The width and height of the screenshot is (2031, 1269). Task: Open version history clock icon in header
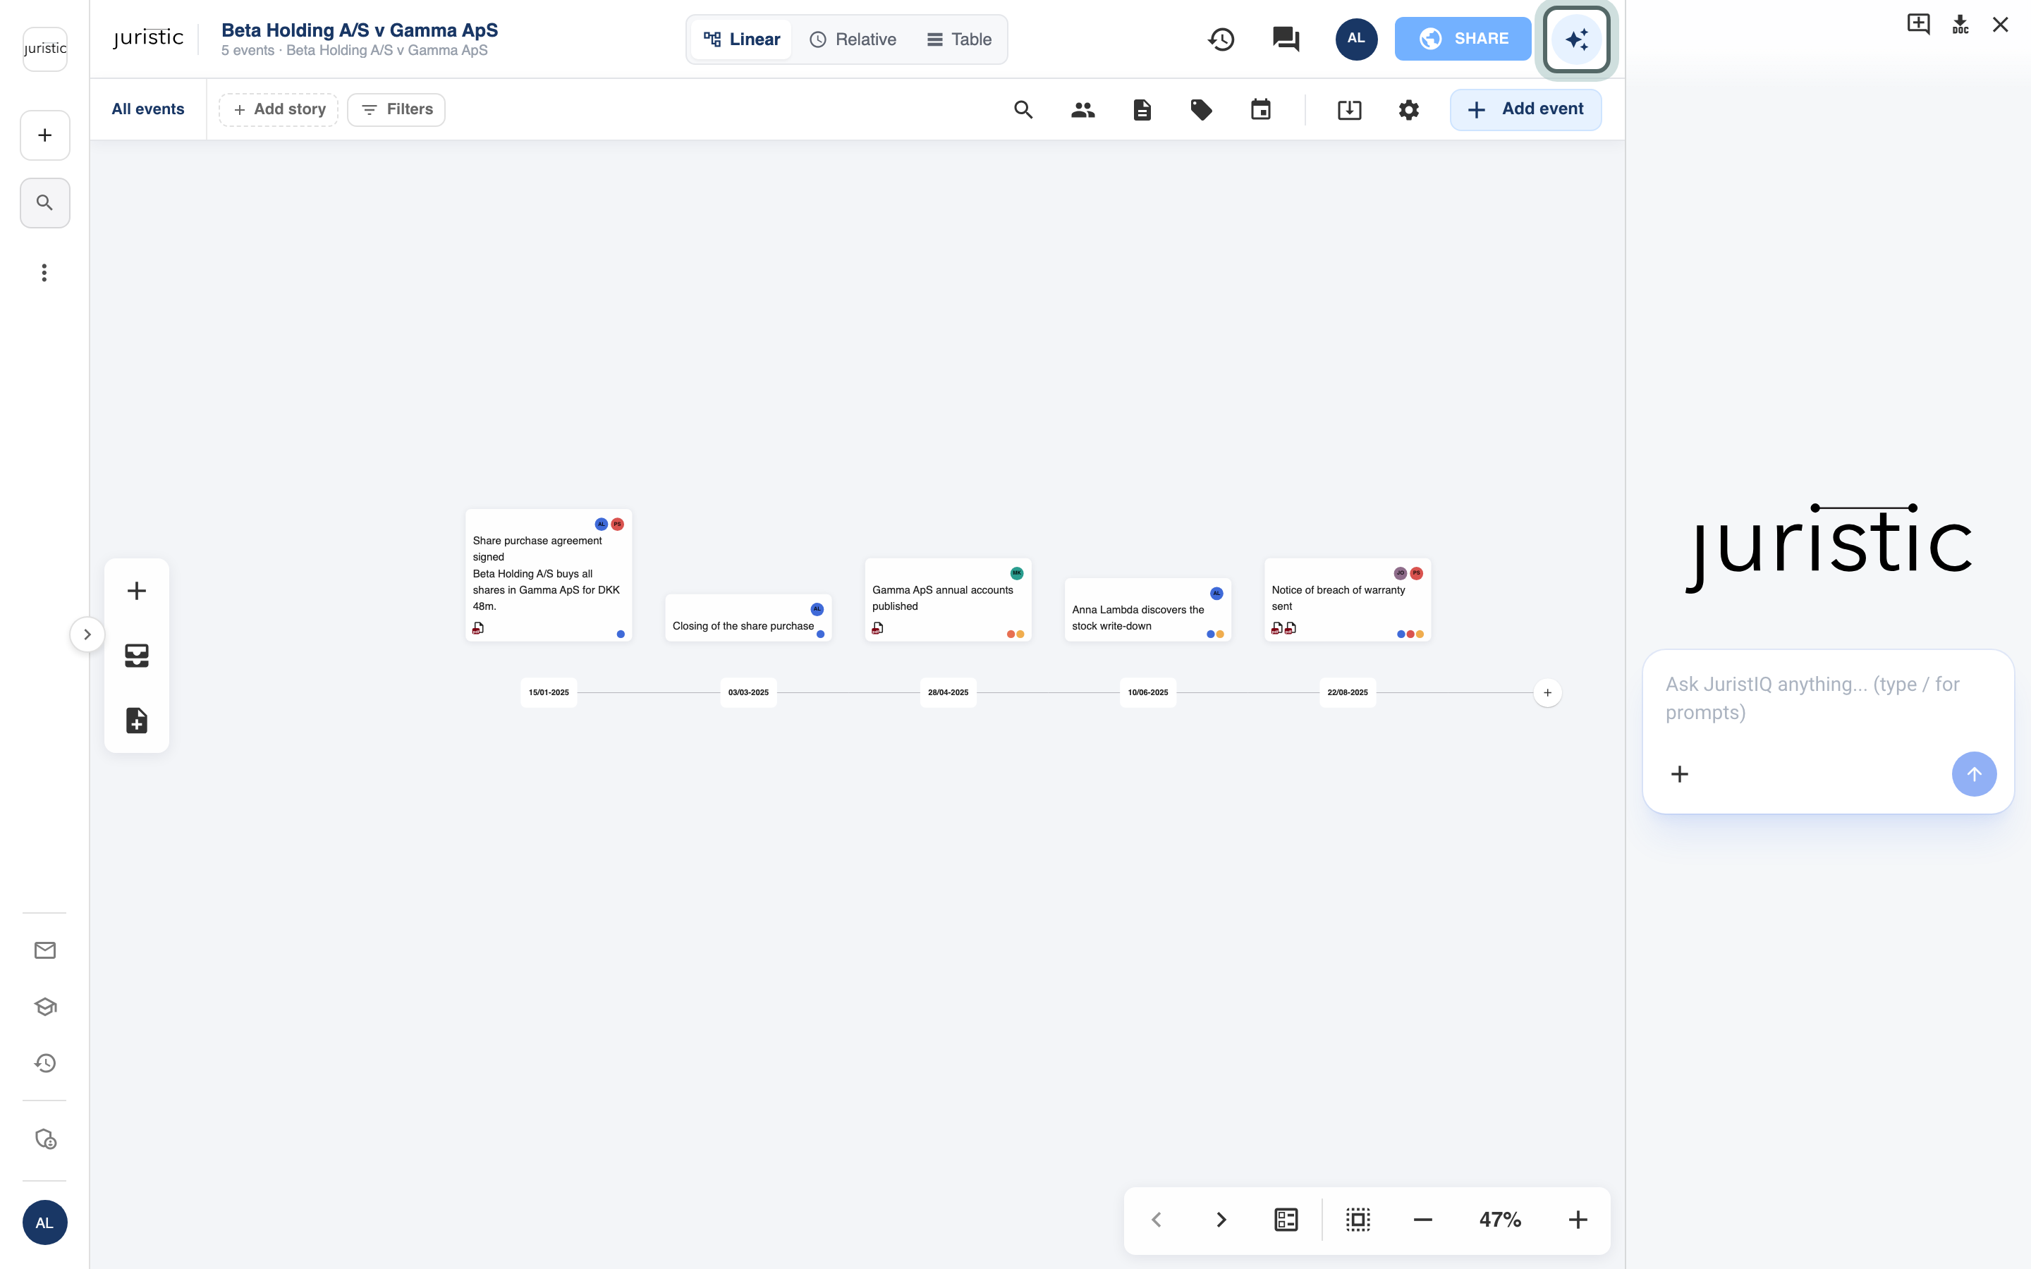click(x=1221, y=39)
